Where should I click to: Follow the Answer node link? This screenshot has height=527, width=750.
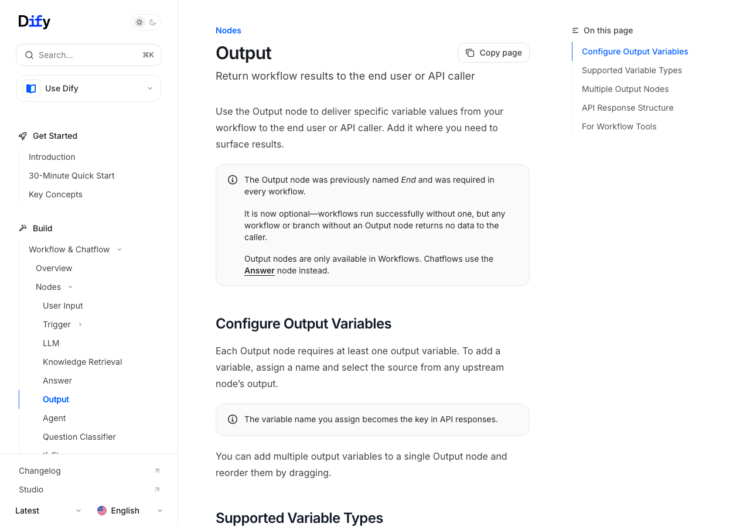coord(260,271)
